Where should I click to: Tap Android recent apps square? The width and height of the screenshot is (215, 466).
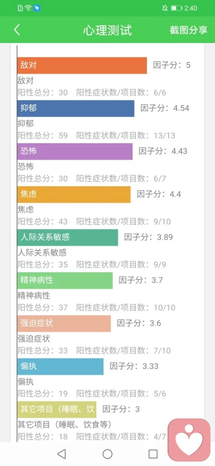[x=153, y=454]
